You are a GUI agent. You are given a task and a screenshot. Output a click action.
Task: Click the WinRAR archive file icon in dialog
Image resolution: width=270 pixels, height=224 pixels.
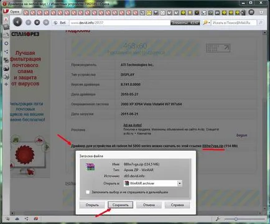[90, 167]
